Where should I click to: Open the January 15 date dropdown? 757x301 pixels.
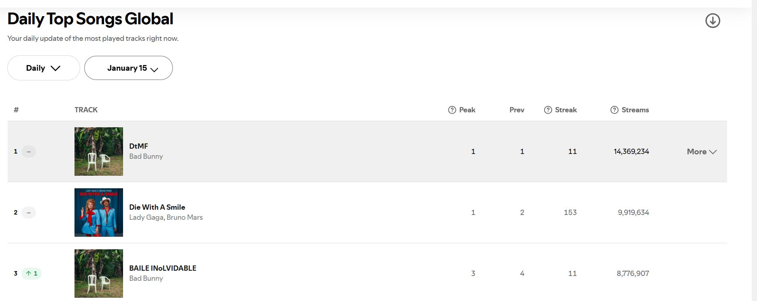128,68
